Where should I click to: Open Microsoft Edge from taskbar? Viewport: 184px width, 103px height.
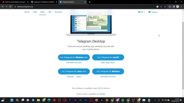[49, 100]
